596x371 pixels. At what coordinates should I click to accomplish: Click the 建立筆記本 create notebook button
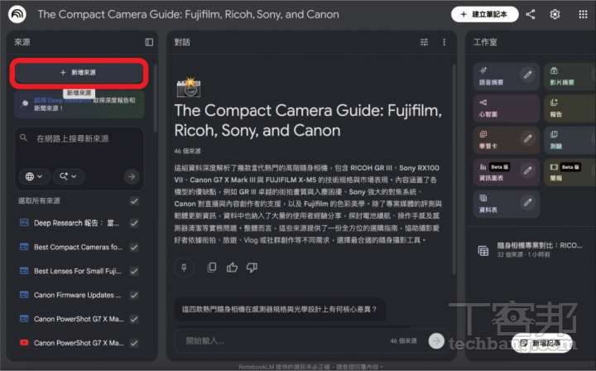484,14
